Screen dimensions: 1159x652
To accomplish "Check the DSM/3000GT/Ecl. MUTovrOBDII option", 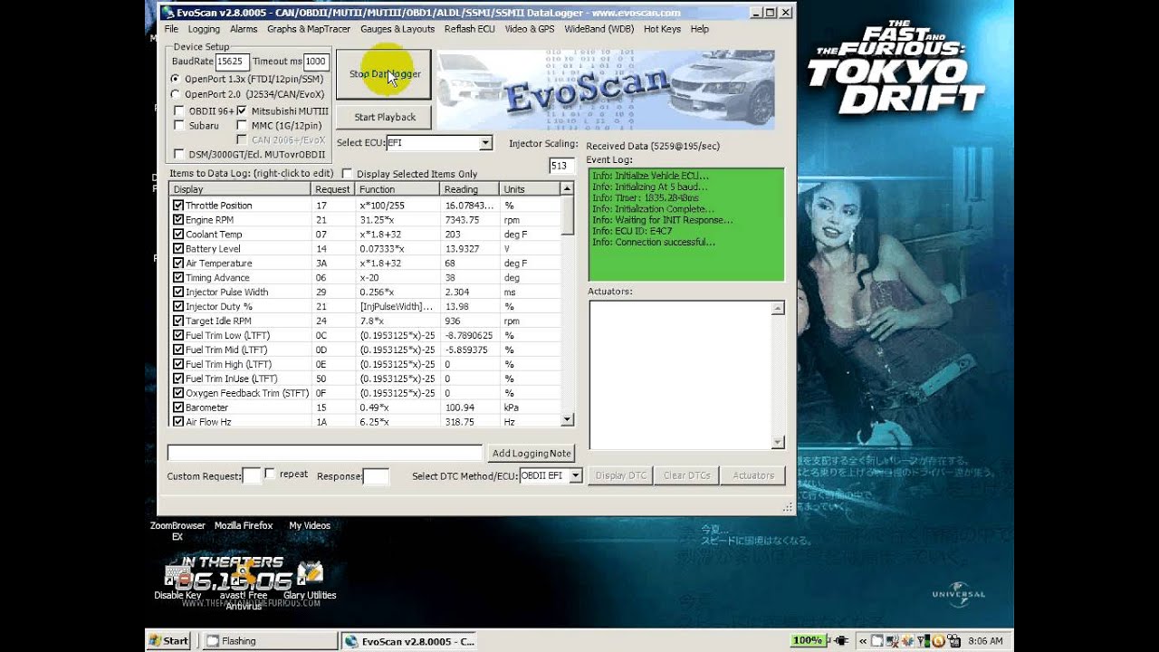I will [179, 155].
